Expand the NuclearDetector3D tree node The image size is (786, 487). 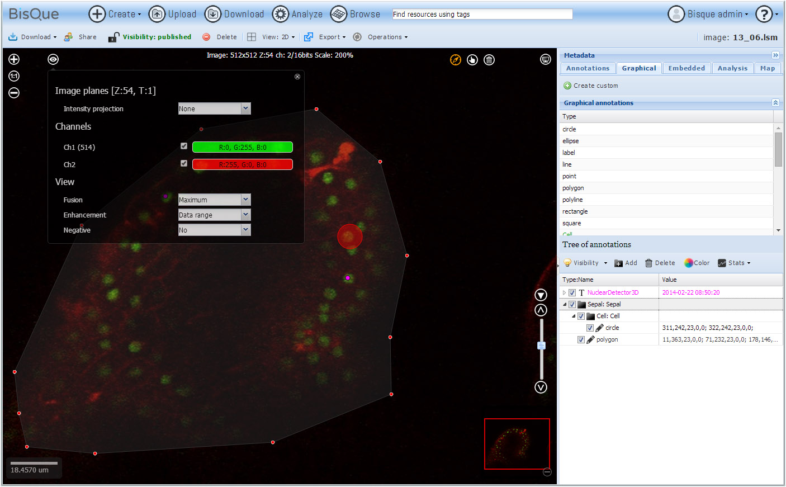coord(564,292)
